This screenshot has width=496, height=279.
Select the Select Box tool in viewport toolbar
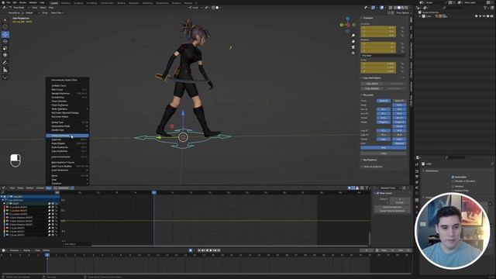(x=5, y=20)
